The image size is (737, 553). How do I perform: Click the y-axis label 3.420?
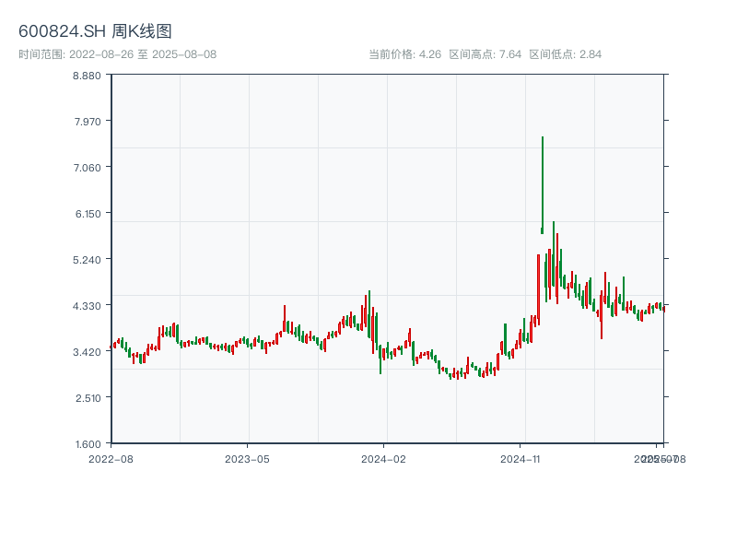[87, 352]
